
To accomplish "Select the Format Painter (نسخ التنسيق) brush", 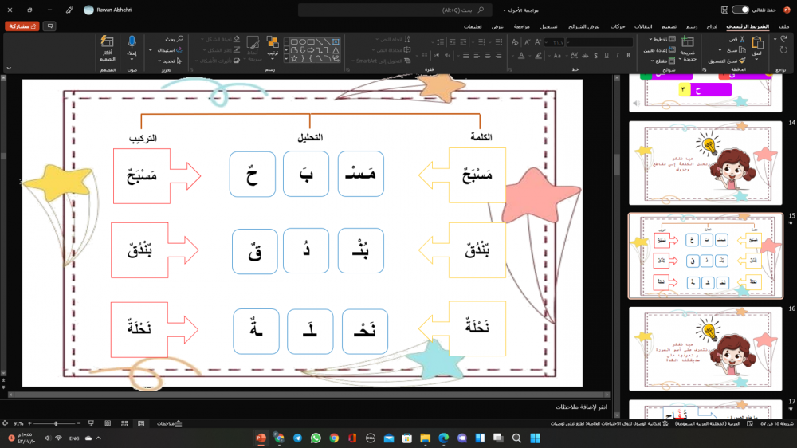I will [742, 61].
